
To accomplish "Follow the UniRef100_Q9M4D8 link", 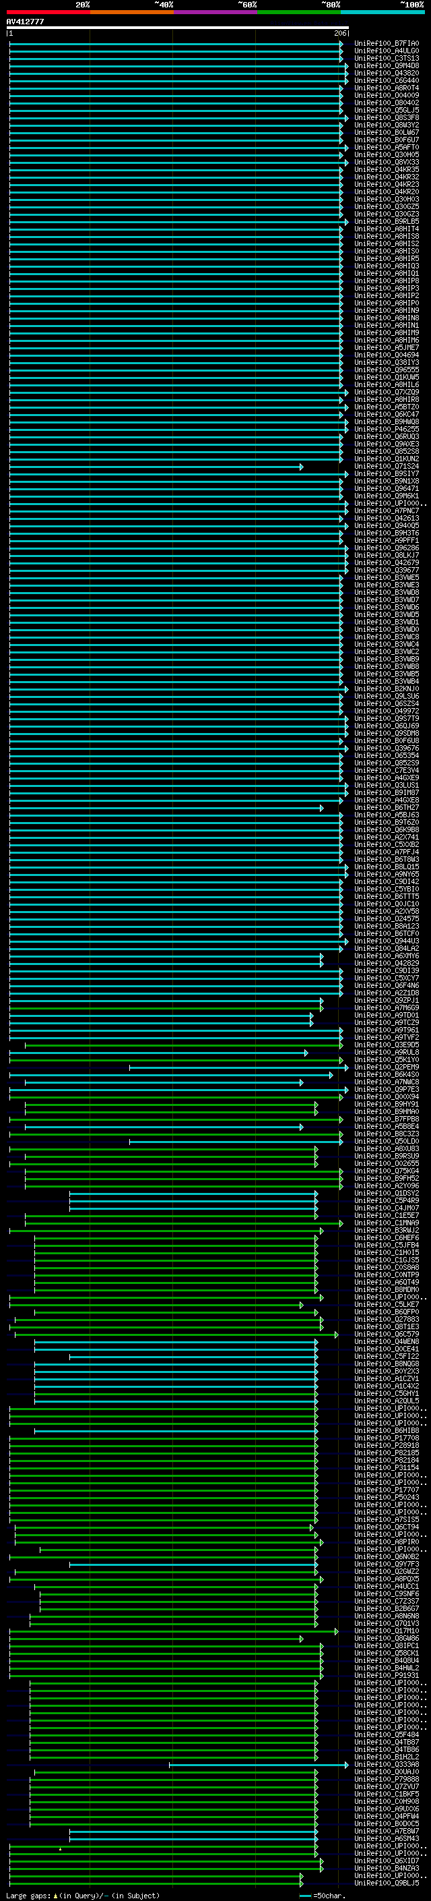I will pos(387,65).
